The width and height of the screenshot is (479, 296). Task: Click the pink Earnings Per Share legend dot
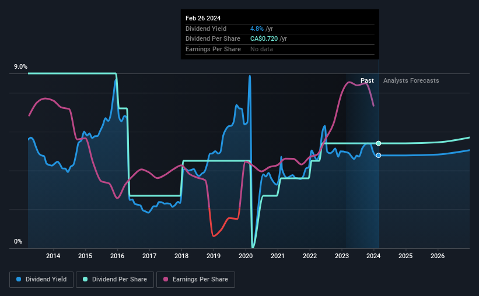166,279
